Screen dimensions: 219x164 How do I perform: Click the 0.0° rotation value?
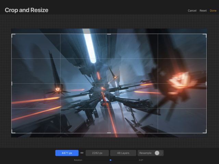(141, 160)
